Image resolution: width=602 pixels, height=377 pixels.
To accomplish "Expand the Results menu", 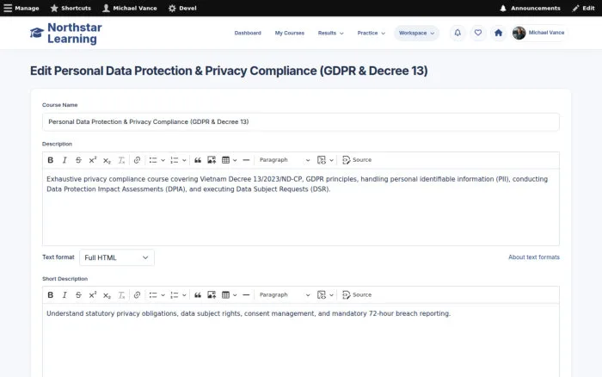I will pos(330,33).
